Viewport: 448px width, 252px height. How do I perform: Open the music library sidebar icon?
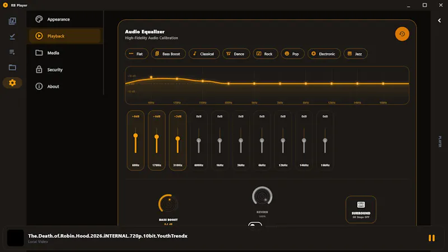point(12,21)
